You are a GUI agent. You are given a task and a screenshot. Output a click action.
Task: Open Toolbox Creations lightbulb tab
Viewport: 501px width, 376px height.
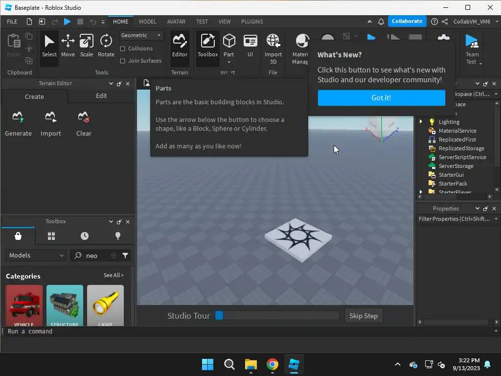[x=118, y=236]
